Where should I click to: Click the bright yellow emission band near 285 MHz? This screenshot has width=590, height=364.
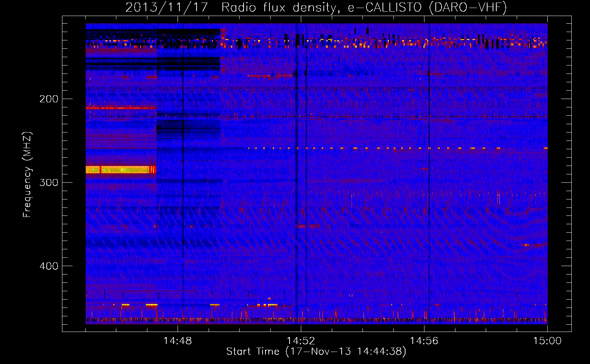coord(121,170)
